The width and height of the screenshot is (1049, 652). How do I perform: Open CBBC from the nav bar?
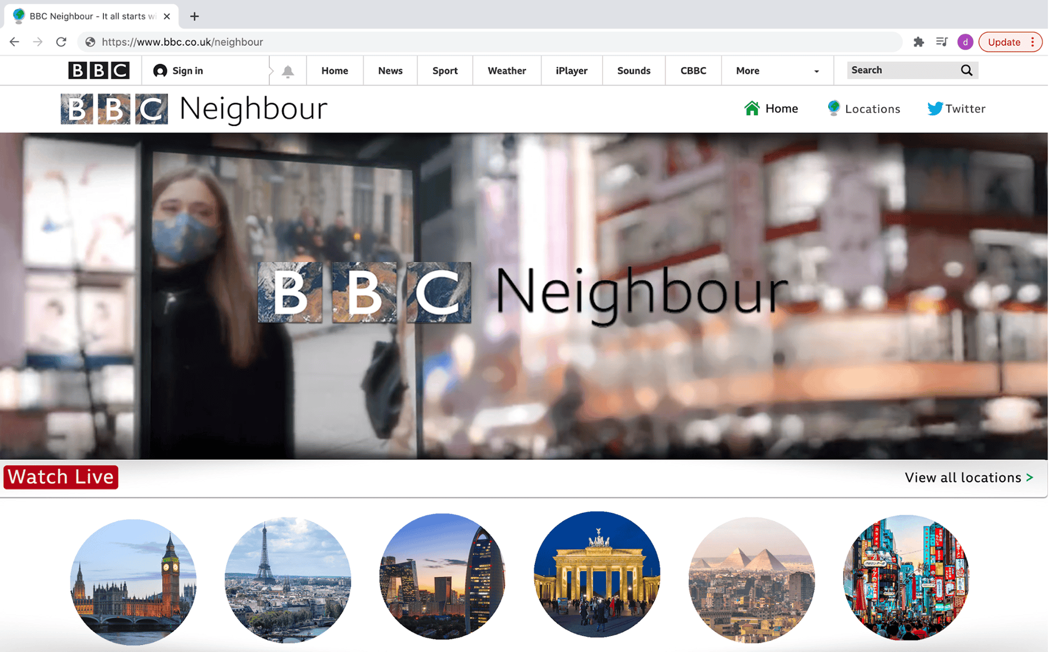click(x=693, y=70)
